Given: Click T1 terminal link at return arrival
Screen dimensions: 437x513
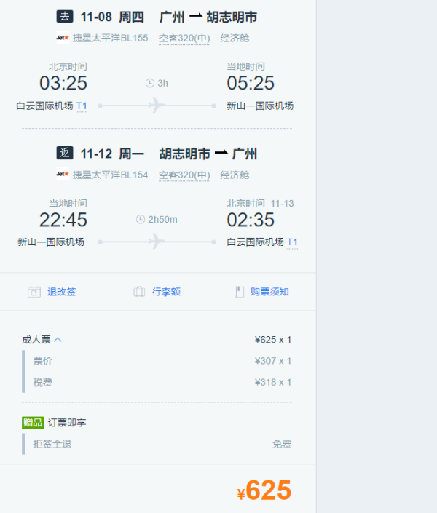Looking at the screenshot, I should click(x=292, y=242).
